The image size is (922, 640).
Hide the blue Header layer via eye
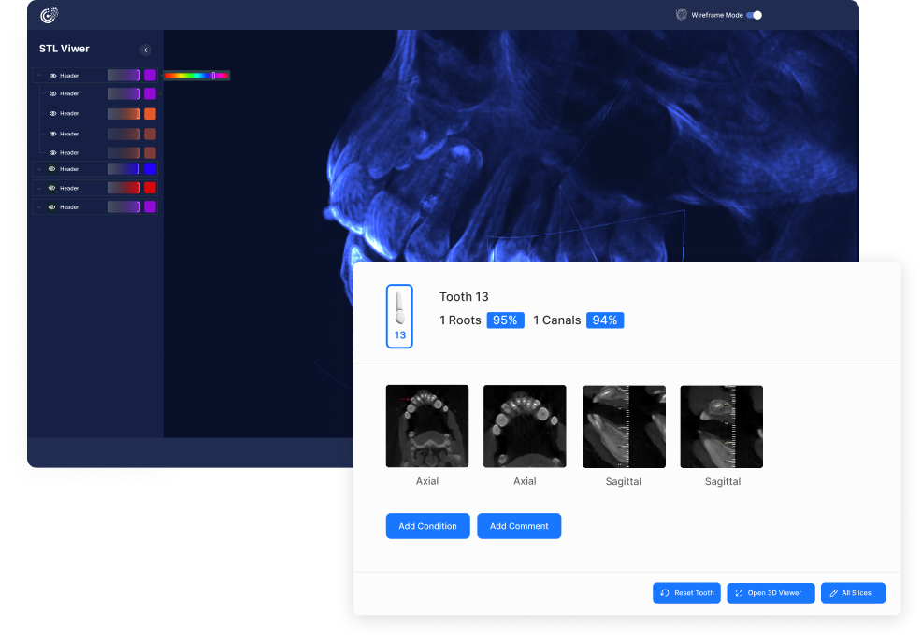coord(51,169)
